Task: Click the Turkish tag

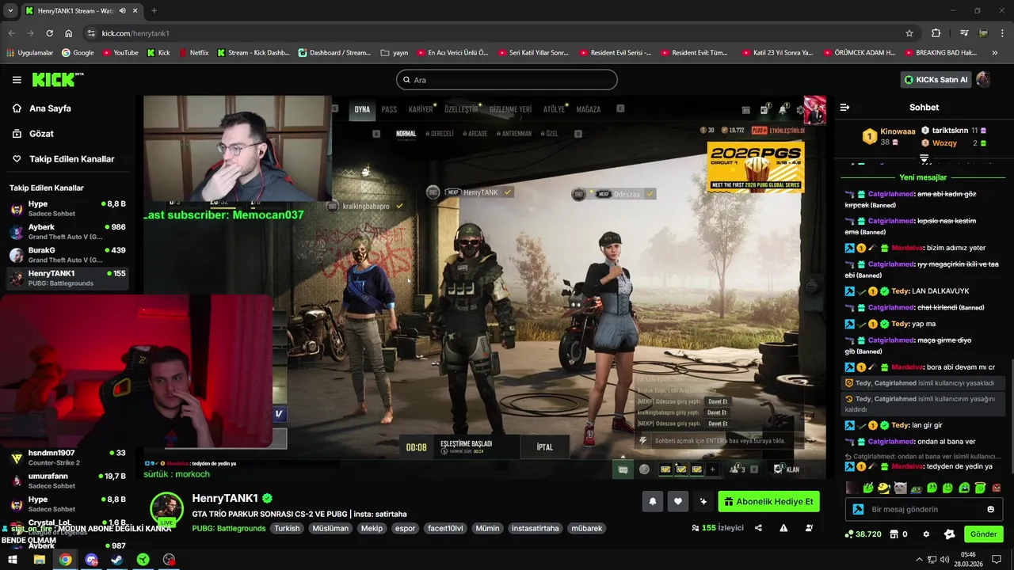Action: point(287,528)
